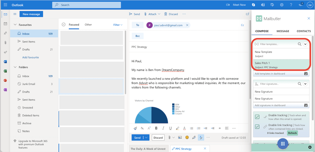Open more formatting options ellipsis
The image size is (315, 152).
tap(234, 128)
